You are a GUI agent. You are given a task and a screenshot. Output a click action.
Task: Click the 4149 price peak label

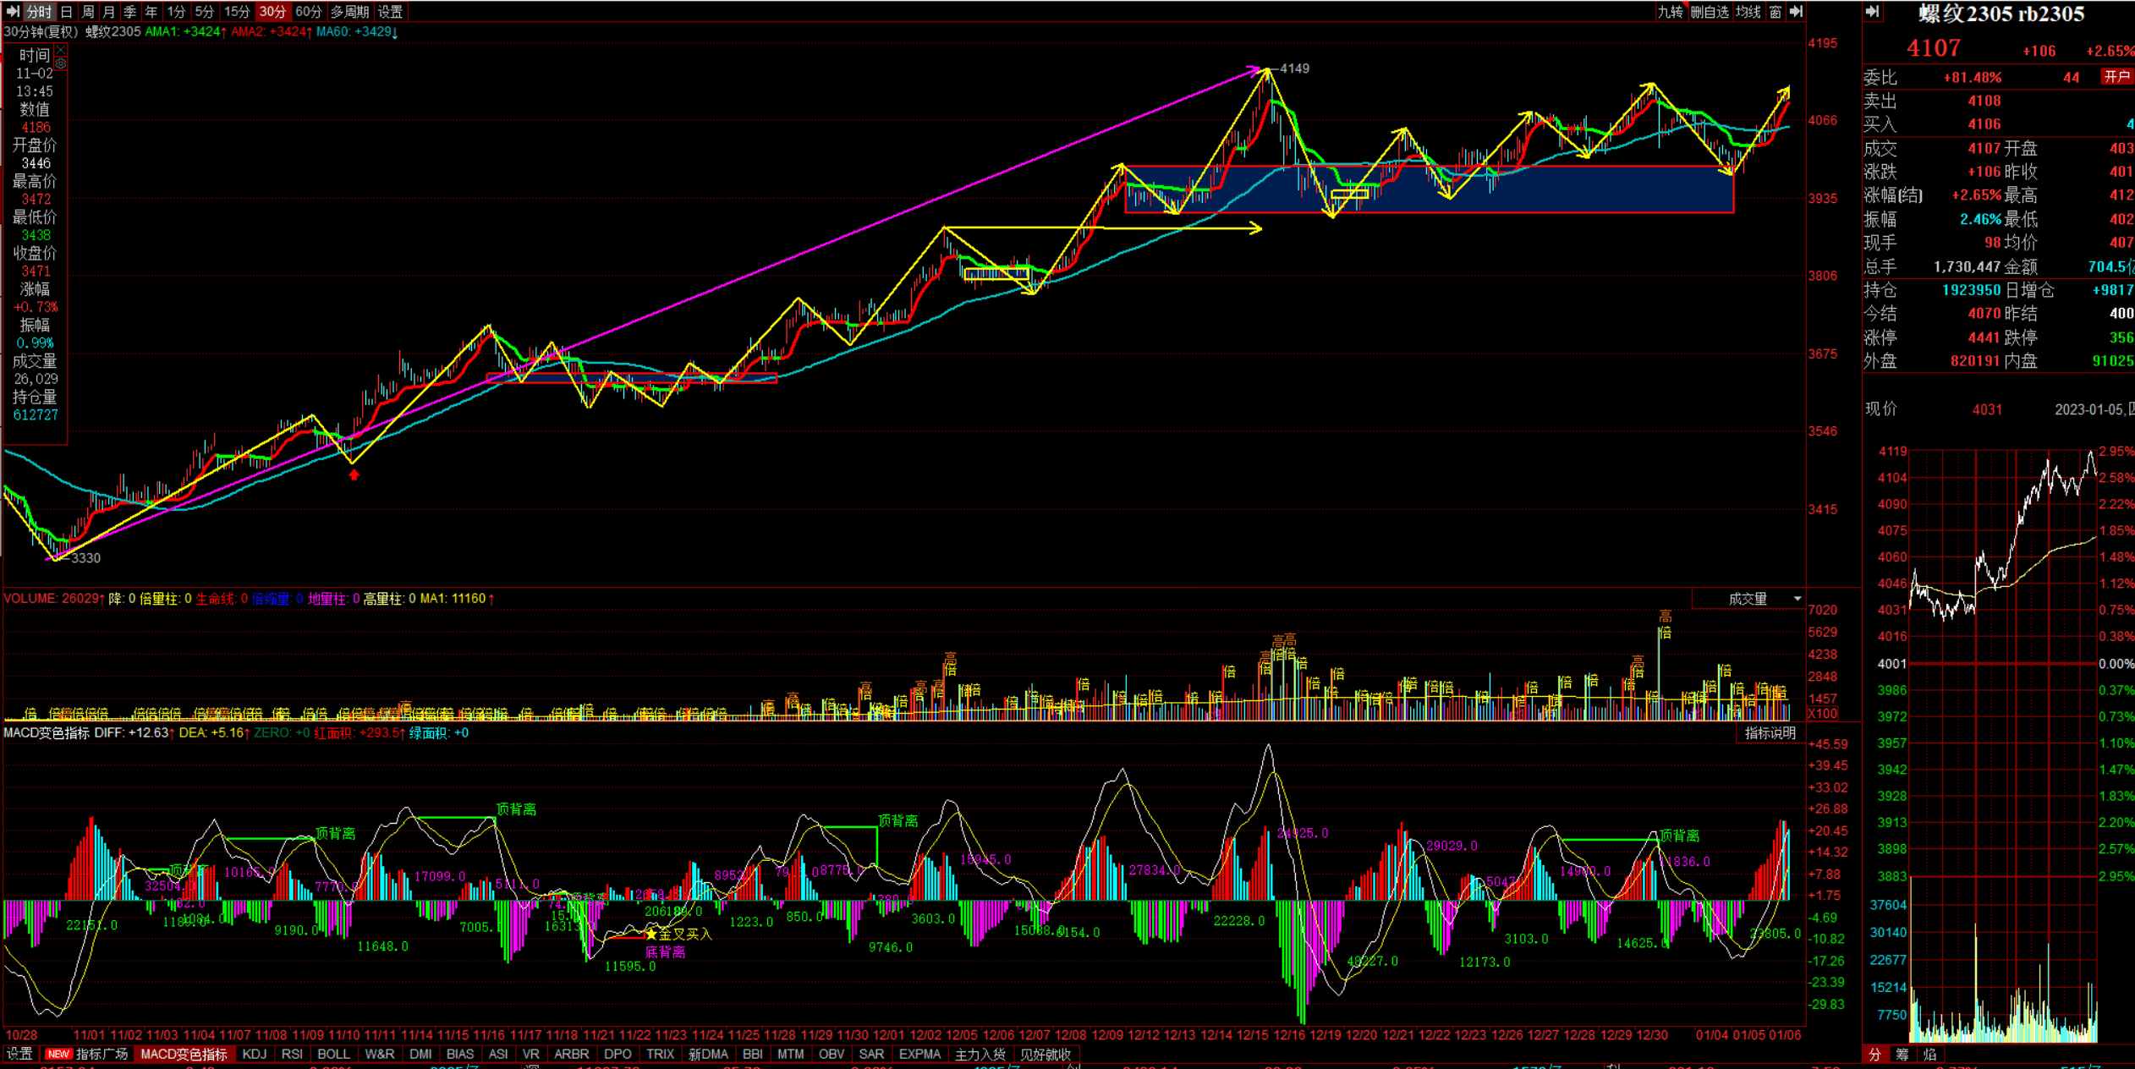(1294, 69)
